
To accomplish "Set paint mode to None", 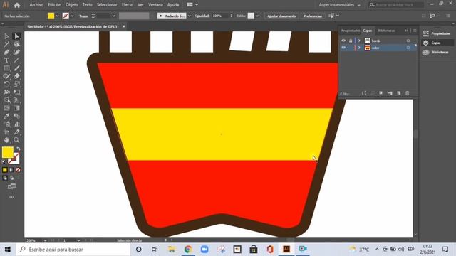I will [18, 170].
